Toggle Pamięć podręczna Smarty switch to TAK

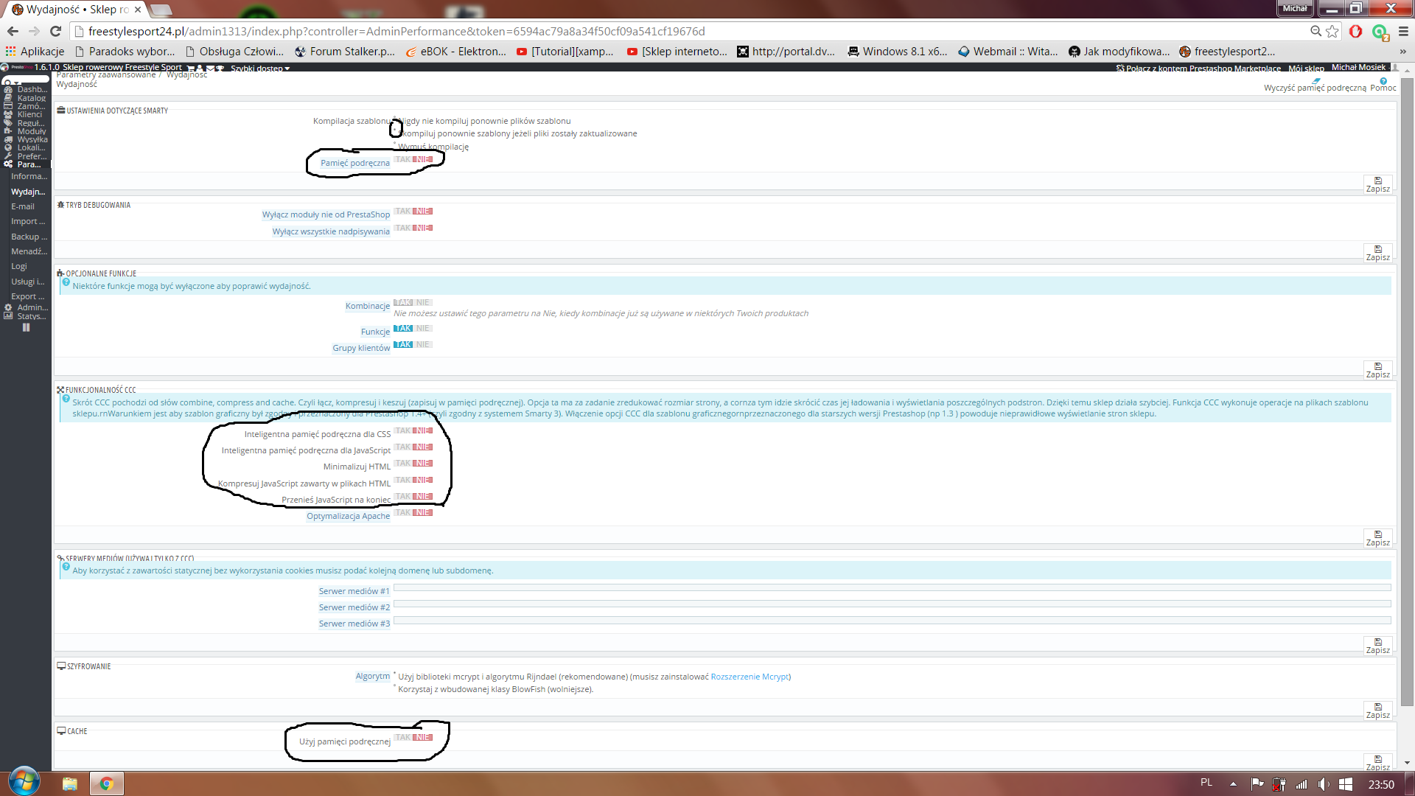402,159
